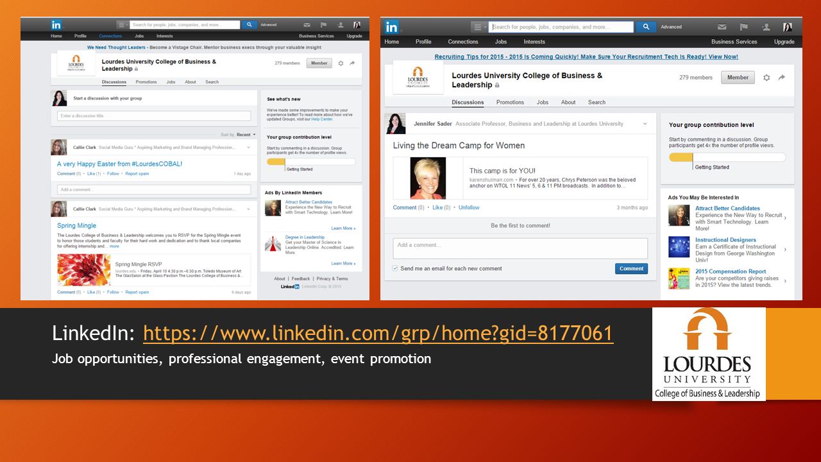Click the Unfollow link on the camp post
Image resolution: width=821 pixels, height=462 pixels.
(x=469, y=207)
